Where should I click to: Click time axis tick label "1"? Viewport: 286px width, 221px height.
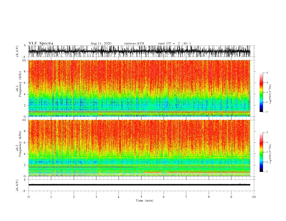click(x=51, y=197)
